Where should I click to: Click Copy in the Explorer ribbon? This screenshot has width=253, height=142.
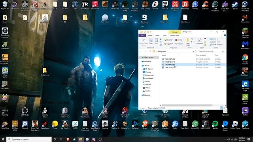click(x=151, y=41)
